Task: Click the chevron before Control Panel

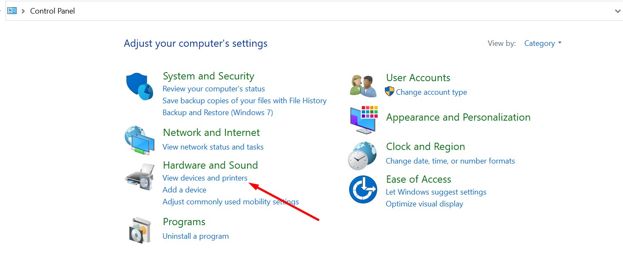Action: click(x=23, y=11)
